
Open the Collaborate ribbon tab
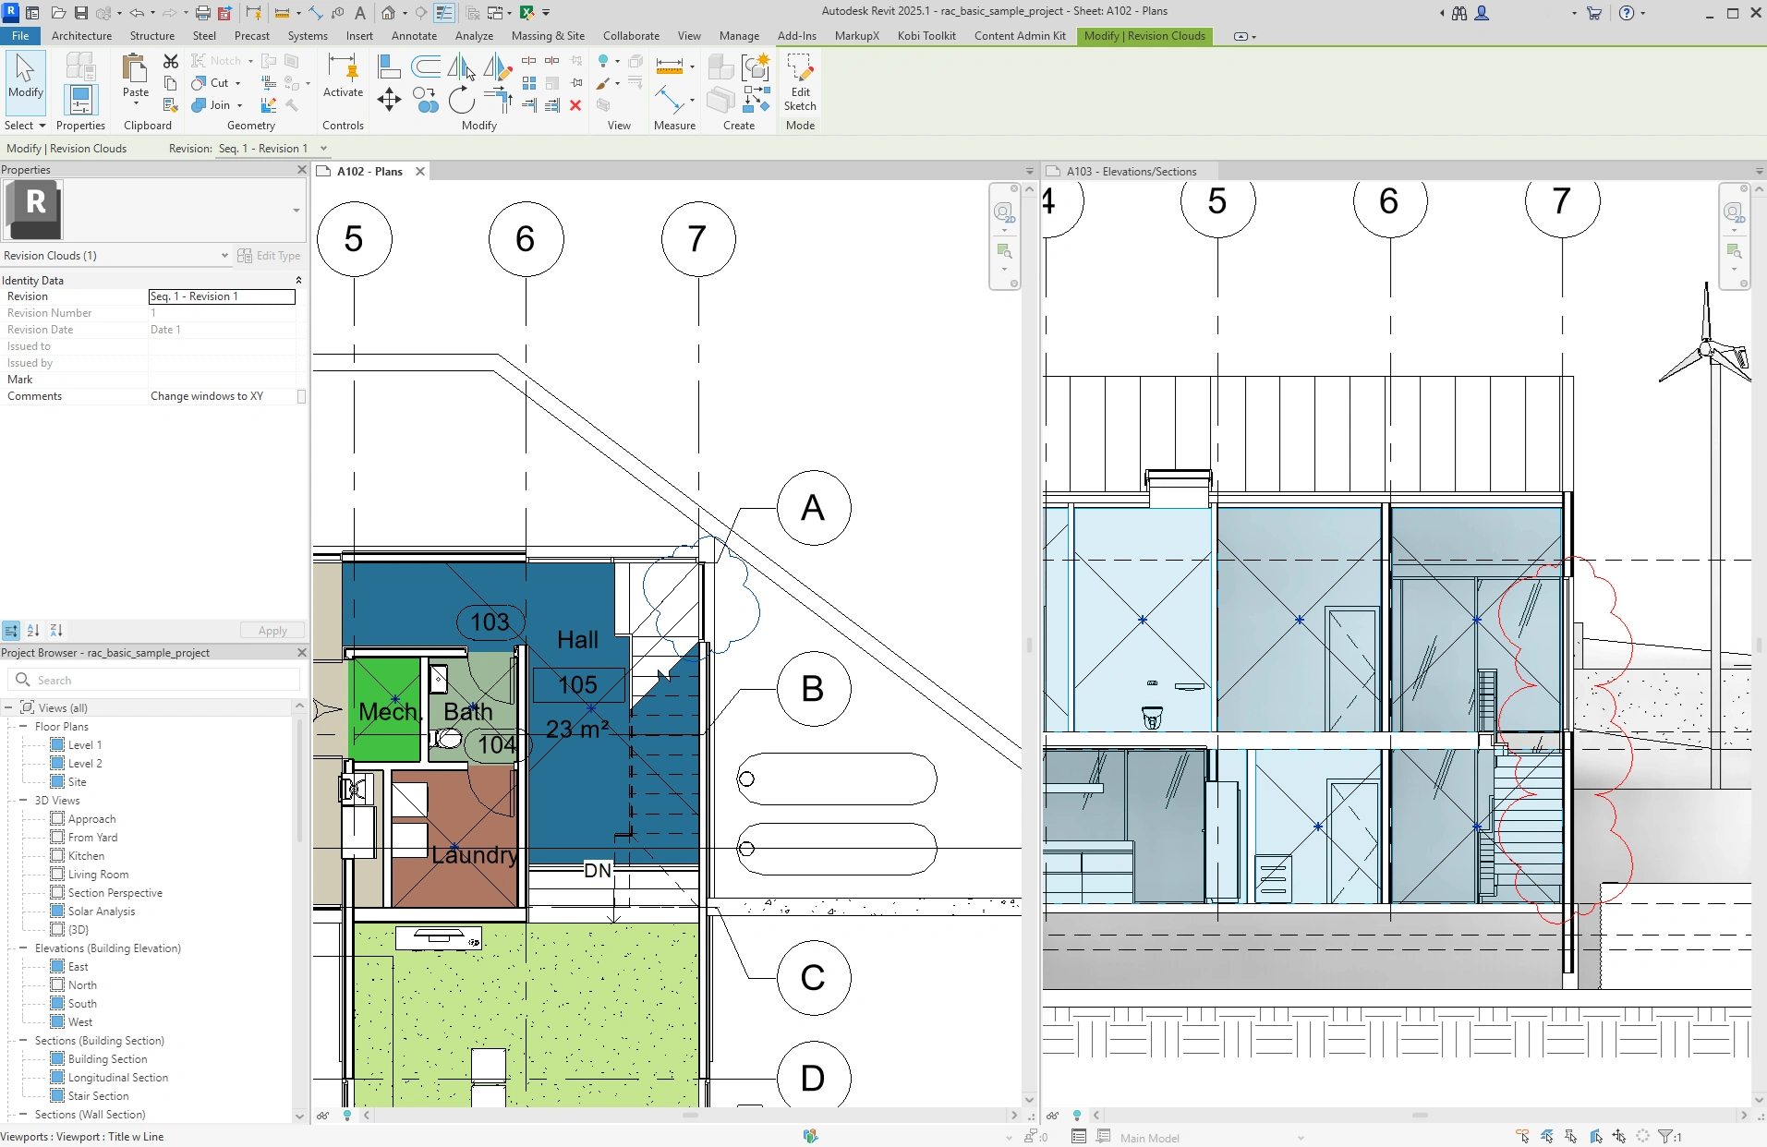631,36
